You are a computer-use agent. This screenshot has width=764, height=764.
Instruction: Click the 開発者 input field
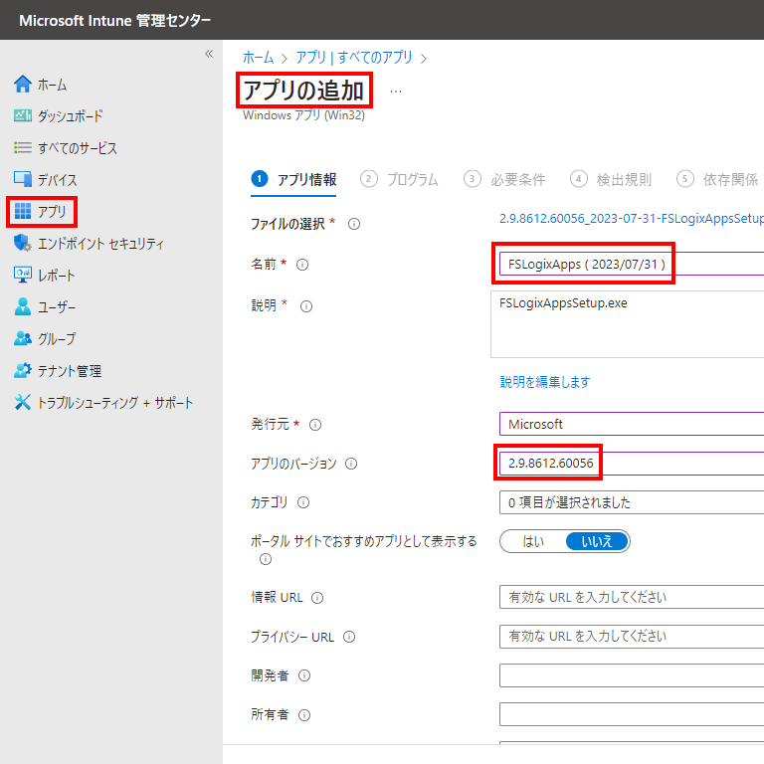(x=632, y=675)
